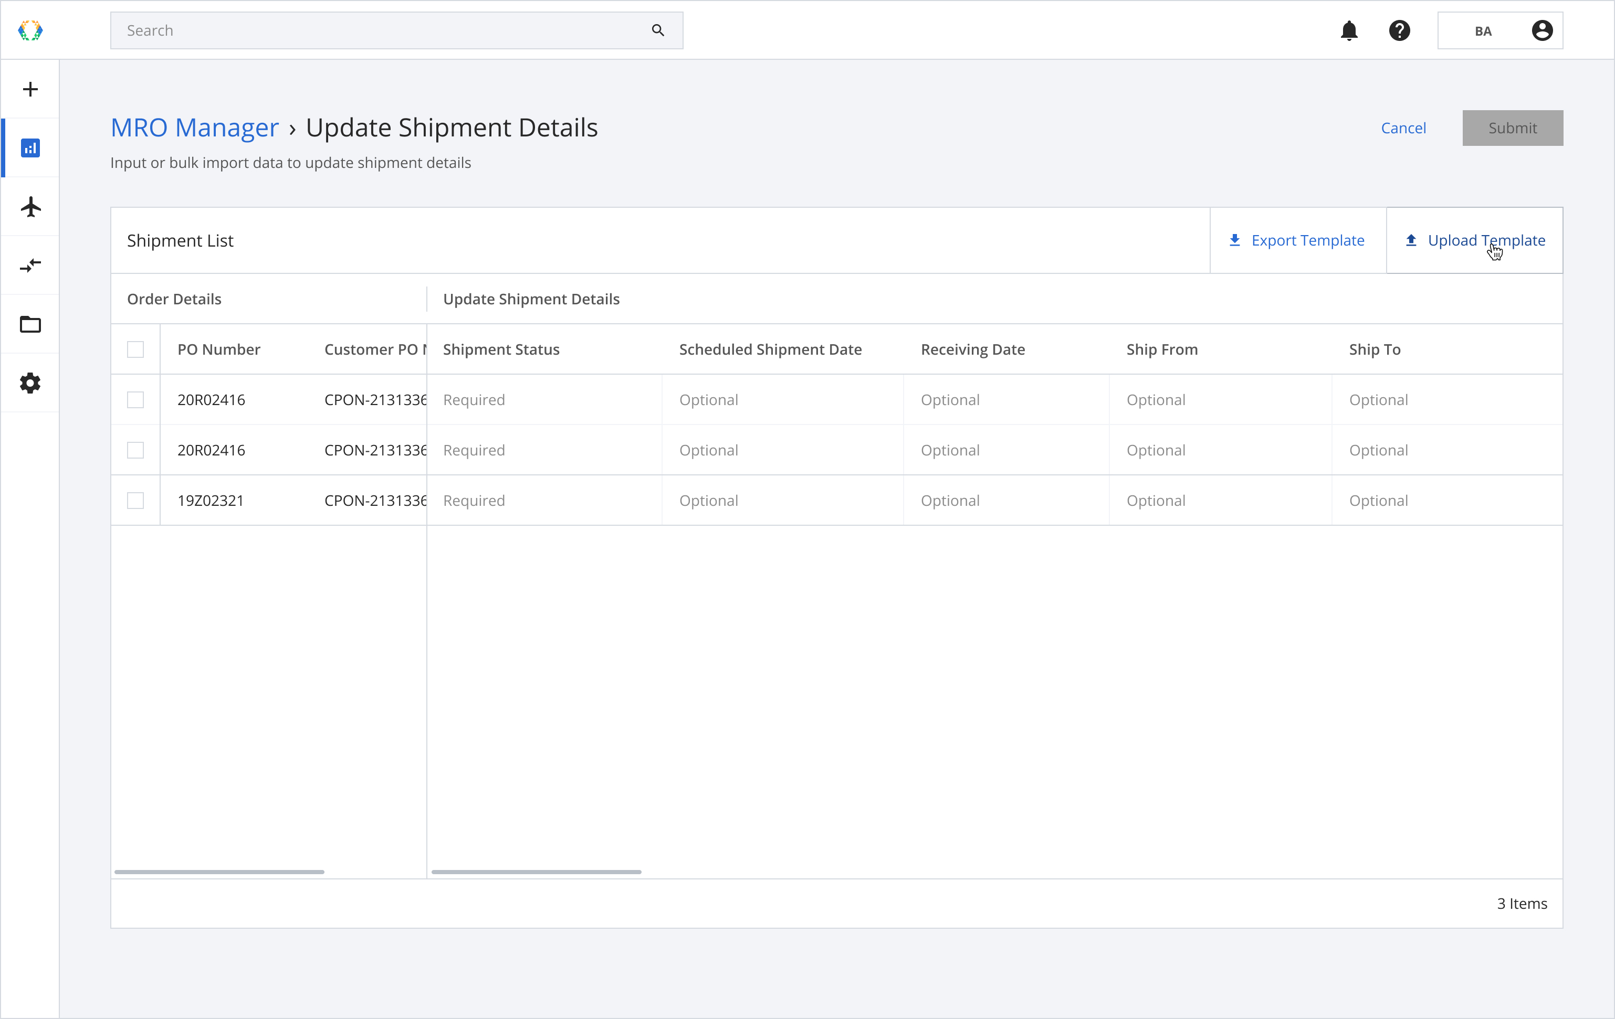This screenshot has height=1019, width=1615.
Task: Toggle the select-all checkbox in the header row
Action: point(135,349)
